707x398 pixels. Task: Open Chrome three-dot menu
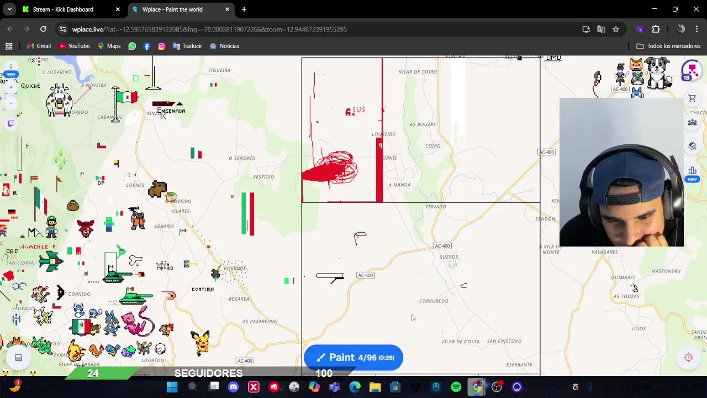pos(697,29)
